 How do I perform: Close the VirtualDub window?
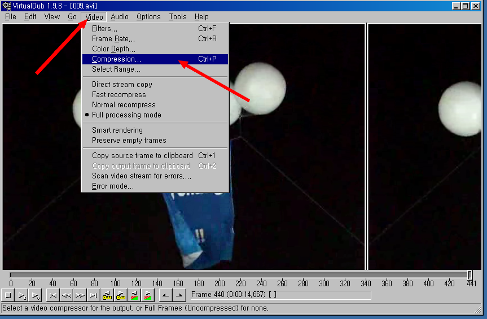pyautogui.click(x=476, y=6)
